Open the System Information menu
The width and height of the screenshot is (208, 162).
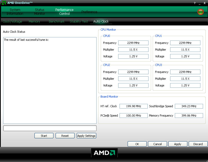15,12
